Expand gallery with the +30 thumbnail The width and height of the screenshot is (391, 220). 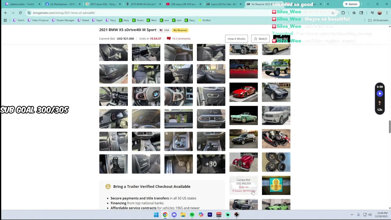click(211, 164)
